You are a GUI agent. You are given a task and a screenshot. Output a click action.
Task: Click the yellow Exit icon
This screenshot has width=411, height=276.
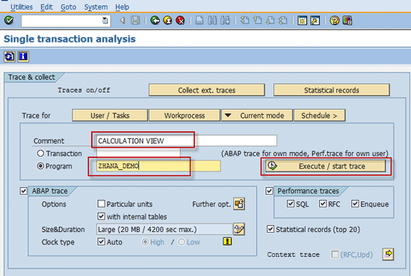tap(167, 20)
